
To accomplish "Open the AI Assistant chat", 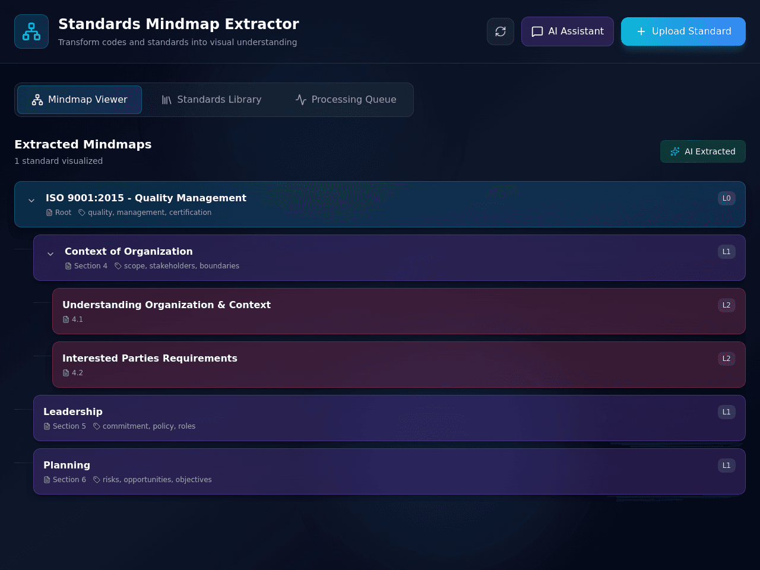I will tap(568, 31).
